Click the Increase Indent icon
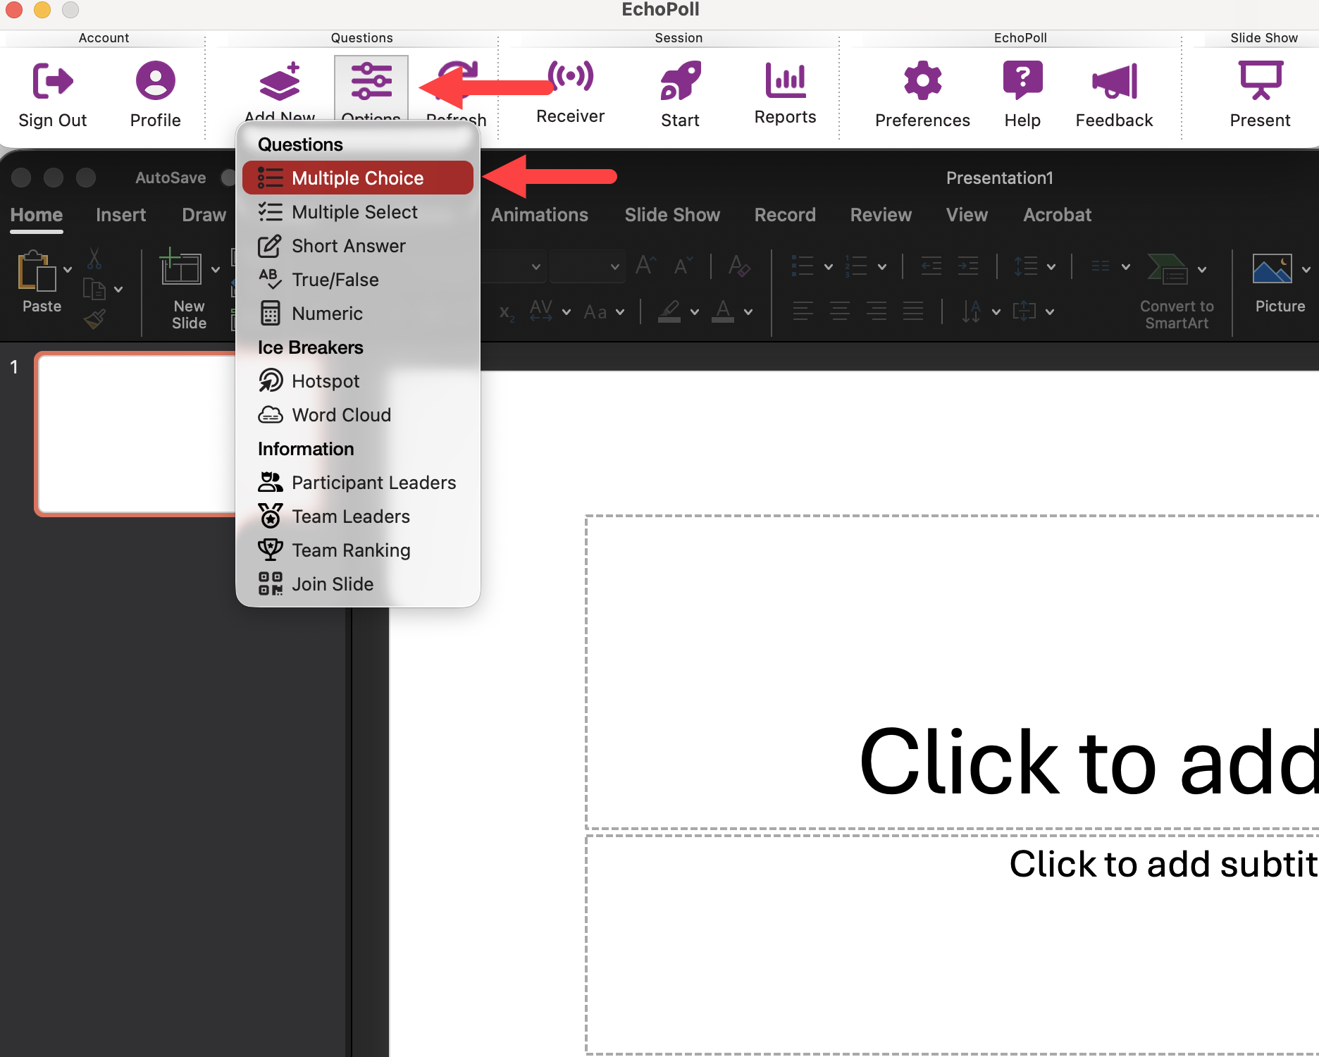 (x=967, y=266)
